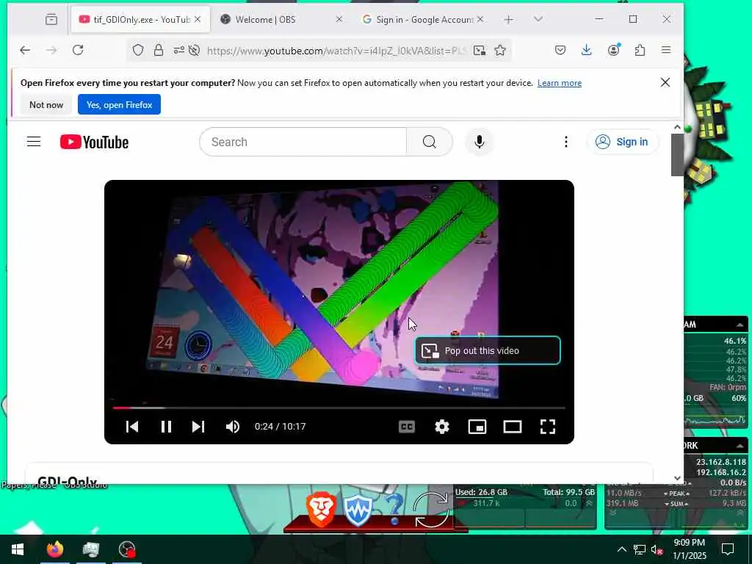
Task: Bookmark this page with the star
Action: pyautogui.click(x=500, y=50)
